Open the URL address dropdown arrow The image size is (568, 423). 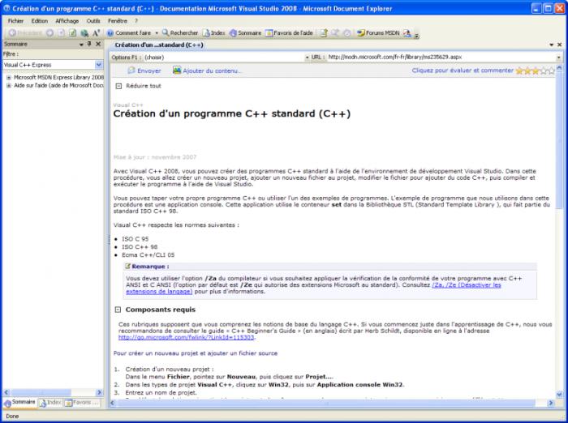(559, 58)
